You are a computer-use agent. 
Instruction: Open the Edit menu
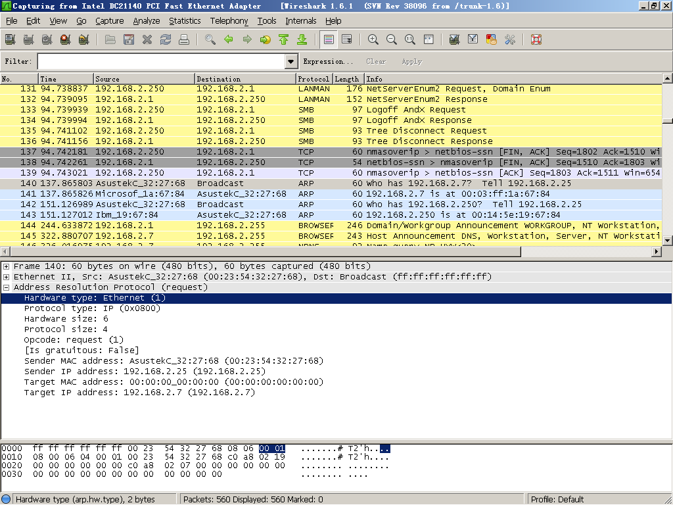[33, 20]
